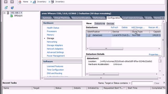Open the Processors section

[x=52, y=31]
